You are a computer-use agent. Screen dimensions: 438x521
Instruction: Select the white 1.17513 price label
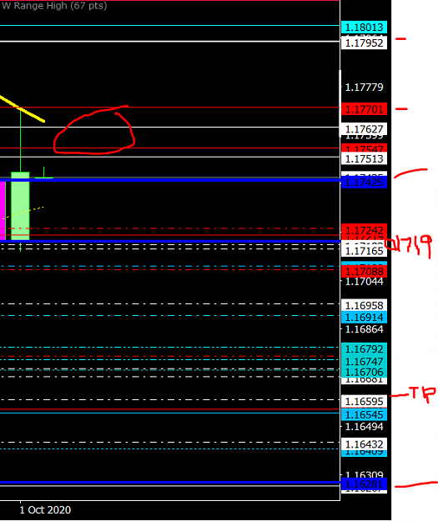click(365, 159)
